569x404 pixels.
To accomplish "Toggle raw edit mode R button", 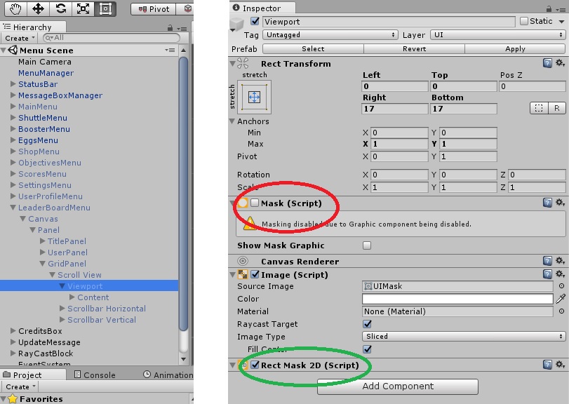I will coord(556,108).
